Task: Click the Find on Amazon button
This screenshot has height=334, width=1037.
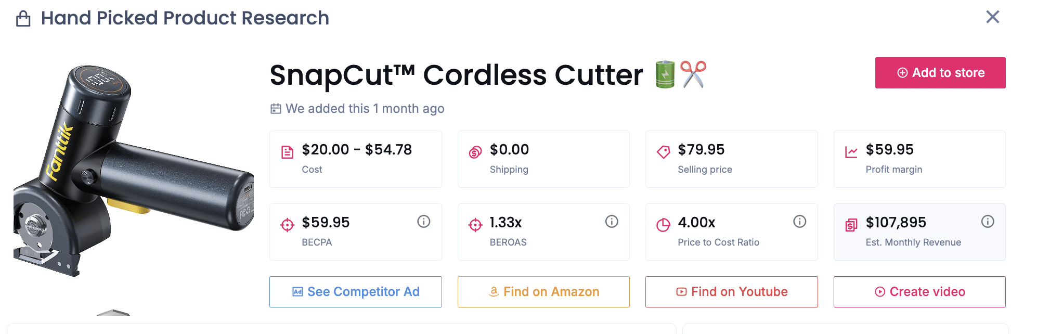Action: coord(543,292)
